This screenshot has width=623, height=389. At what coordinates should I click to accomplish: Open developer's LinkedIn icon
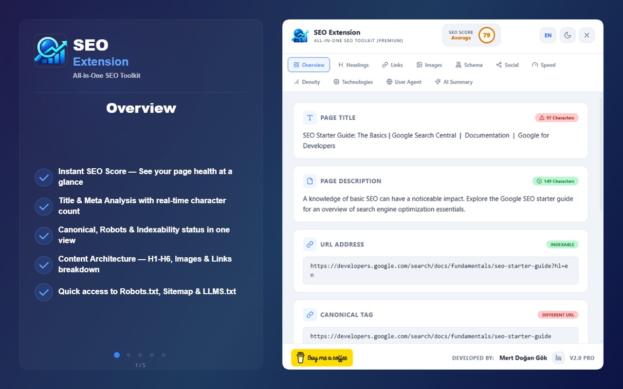pos(558,358)
